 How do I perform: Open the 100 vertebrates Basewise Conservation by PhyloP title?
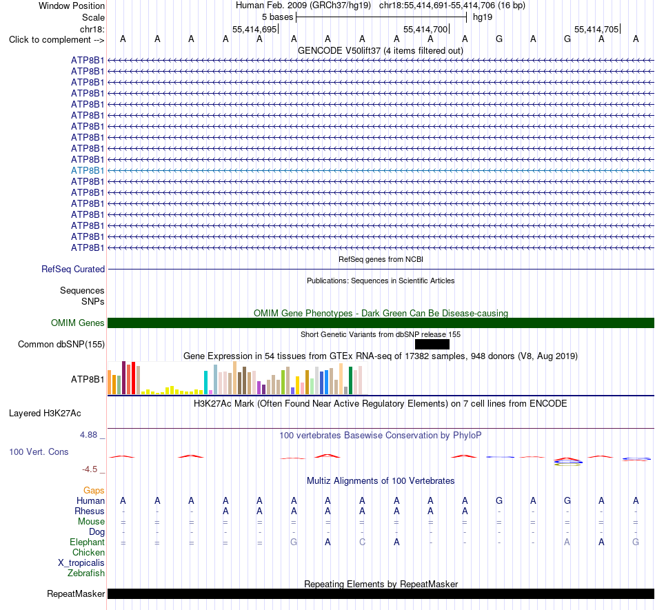click(381, 436)
